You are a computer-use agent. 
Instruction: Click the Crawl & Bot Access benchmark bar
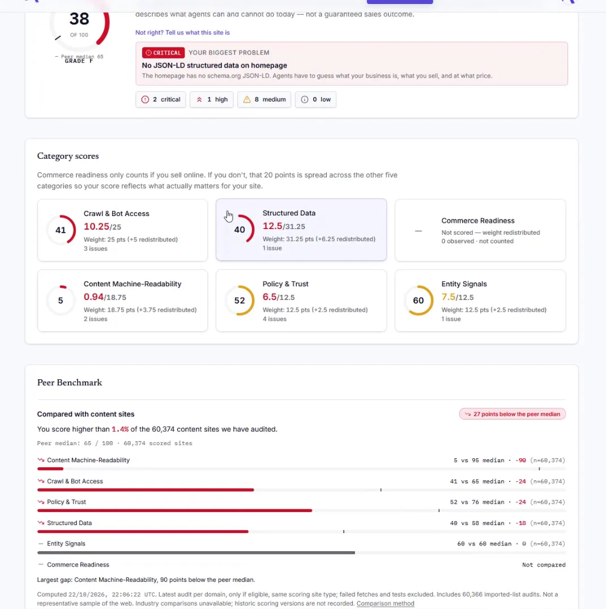point(301,490)
